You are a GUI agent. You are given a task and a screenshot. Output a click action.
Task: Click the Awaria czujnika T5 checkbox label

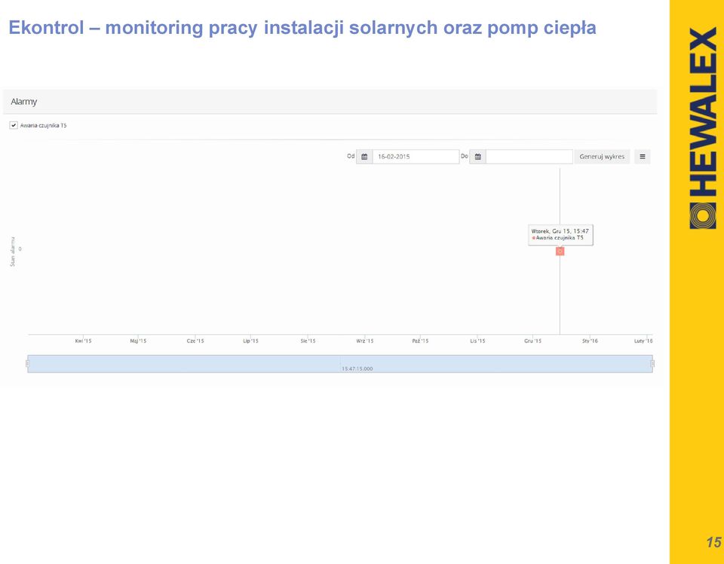click(x=44, y=125)
